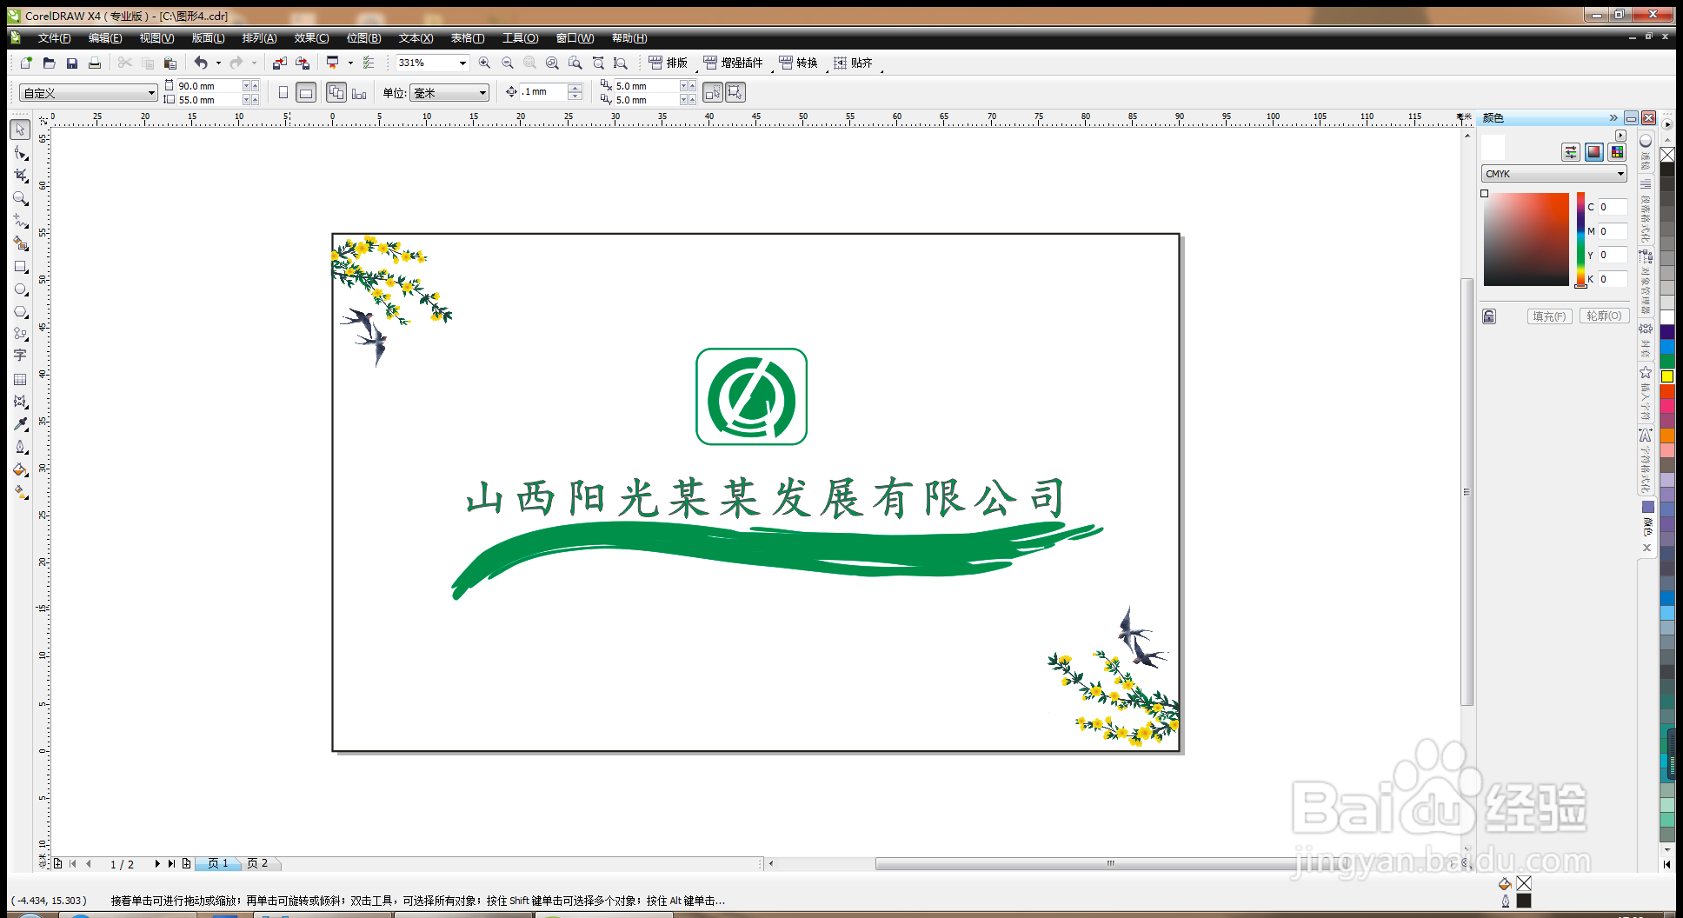Select the Crop tool
1683x918 pixels.
click(x=20, y=176)
